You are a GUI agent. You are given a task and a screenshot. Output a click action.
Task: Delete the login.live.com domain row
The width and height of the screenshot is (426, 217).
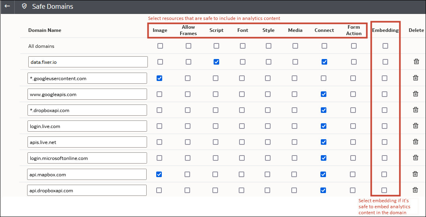click(x=415, y=126)
